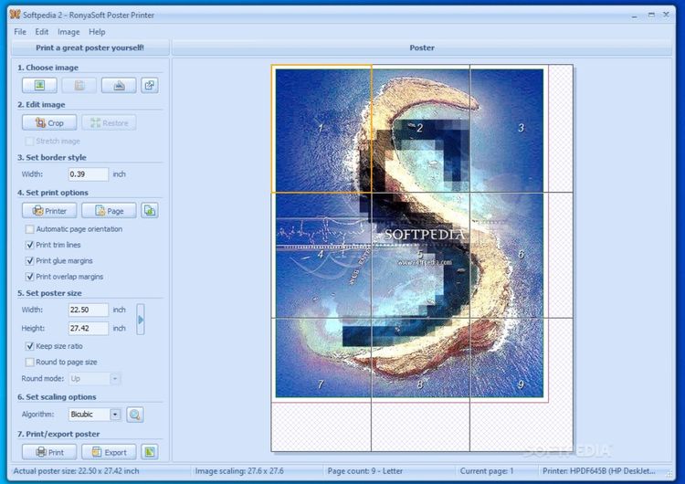Uncheck Print trim lines

click(30, 245)
